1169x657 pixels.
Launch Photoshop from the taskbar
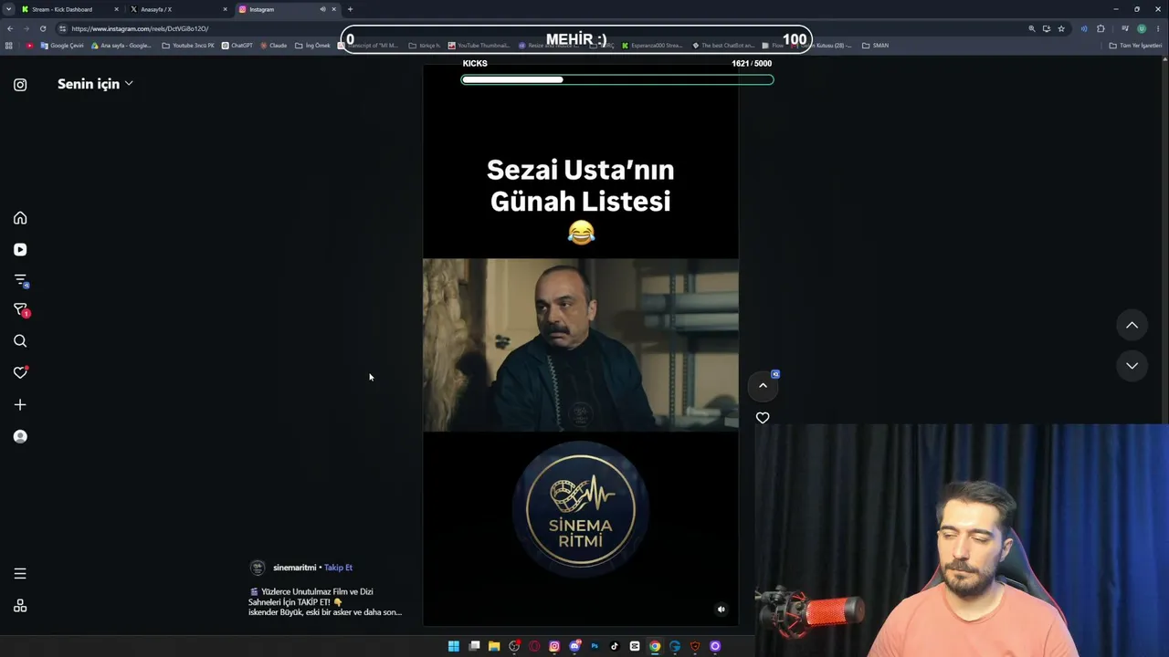[595, 646]
